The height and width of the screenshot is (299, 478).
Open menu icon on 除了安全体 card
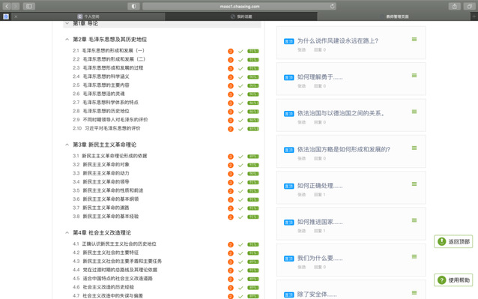tap(414, 292)
